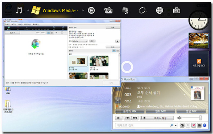Screen dimensions: 213x134
Task: Go to next launcher item with right arrow
Action: pos(83,10)
